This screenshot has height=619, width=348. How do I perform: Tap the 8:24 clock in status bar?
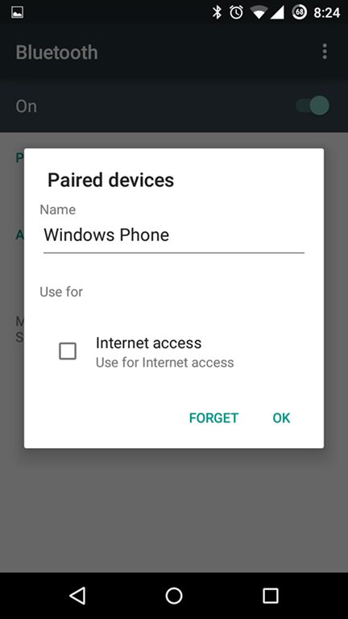[327, 13]
